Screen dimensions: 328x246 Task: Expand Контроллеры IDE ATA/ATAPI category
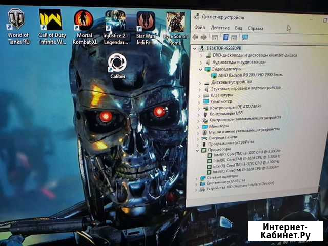[199, 109]
